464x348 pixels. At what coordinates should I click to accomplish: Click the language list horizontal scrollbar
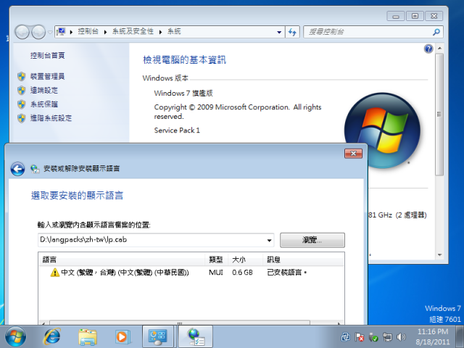pyautogui.click(x=179, y=323)
